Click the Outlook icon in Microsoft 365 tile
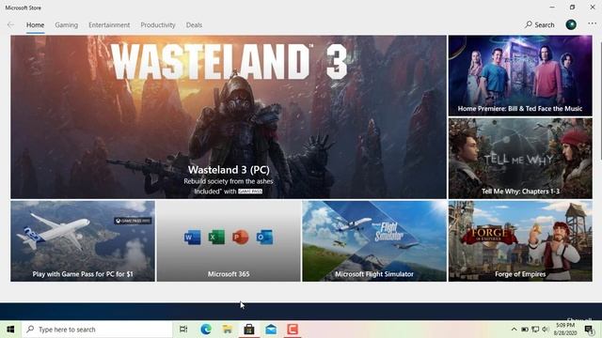The height and width of the screenshot is (338, 602). (264, 238)
